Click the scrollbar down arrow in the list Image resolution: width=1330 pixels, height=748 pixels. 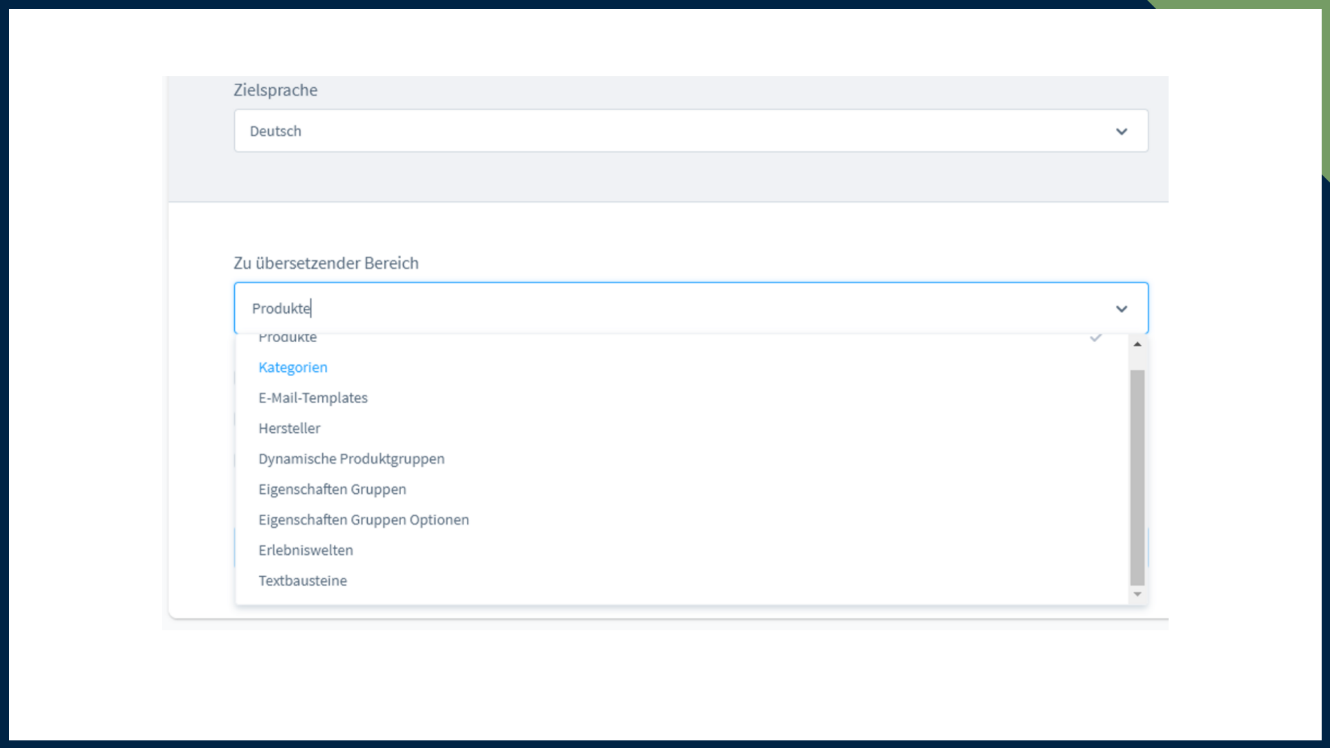tap(1137, 594)
